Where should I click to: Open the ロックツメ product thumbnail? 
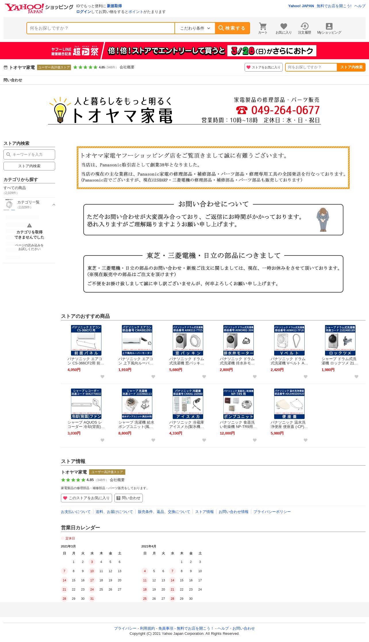[x=340, y=340]
